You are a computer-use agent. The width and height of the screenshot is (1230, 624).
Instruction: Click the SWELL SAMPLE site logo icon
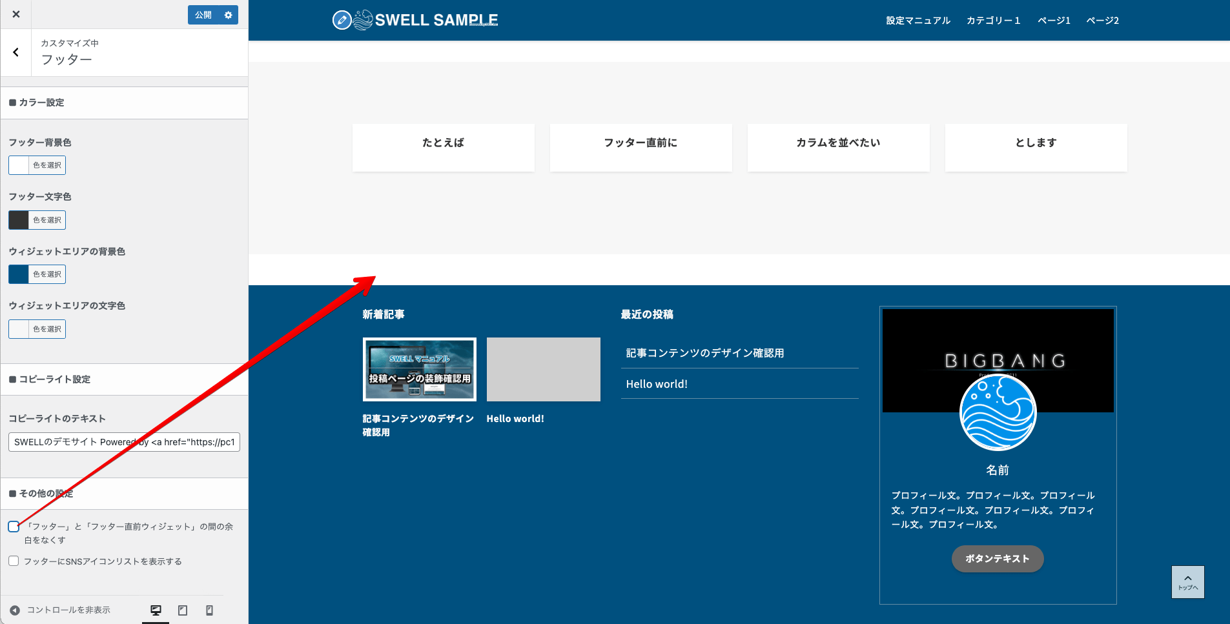pos(342,19)
